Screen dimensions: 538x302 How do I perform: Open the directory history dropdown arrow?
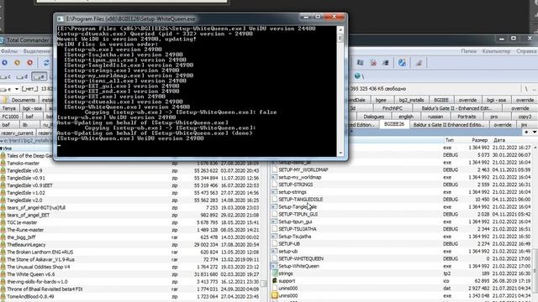(x=535, y=133)
